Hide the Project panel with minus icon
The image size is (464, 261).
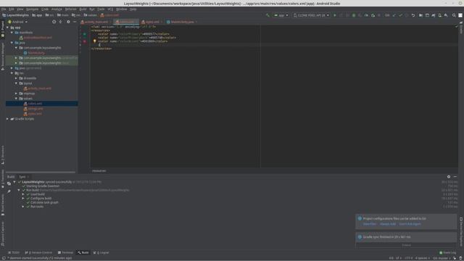(x=75, y=22)
